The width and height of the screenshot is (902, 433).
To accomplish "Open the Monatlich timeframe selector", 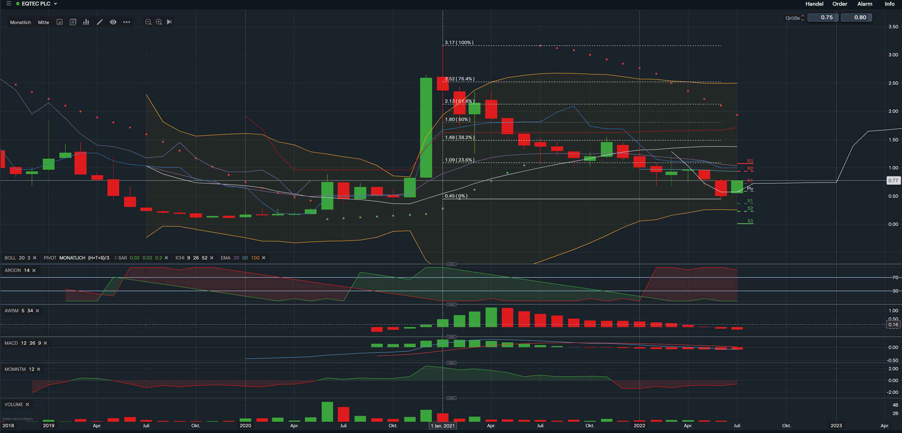I will click(20, 22).
